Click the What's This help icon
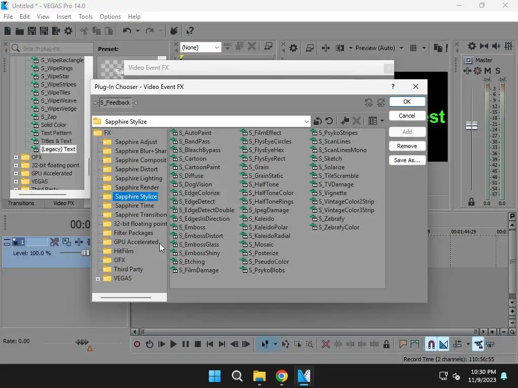Screen dimensions: 518x388 point(190,31)
